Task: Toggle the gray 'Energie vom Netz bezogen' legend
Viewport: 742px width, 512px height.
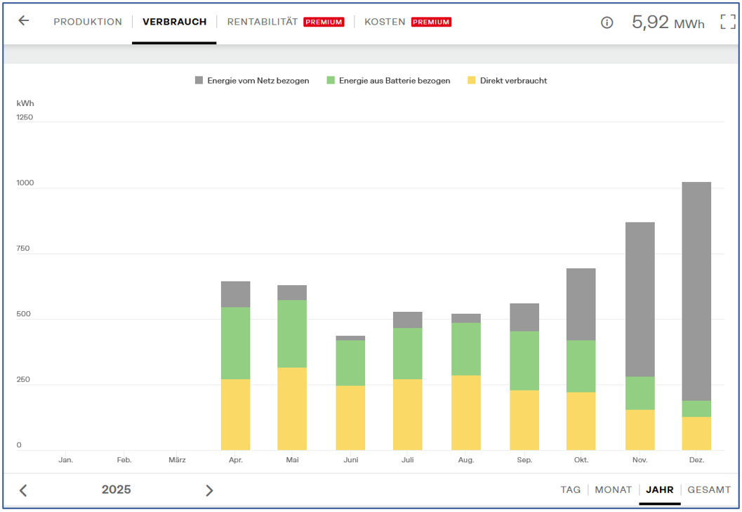Action: tap(252, 81)
